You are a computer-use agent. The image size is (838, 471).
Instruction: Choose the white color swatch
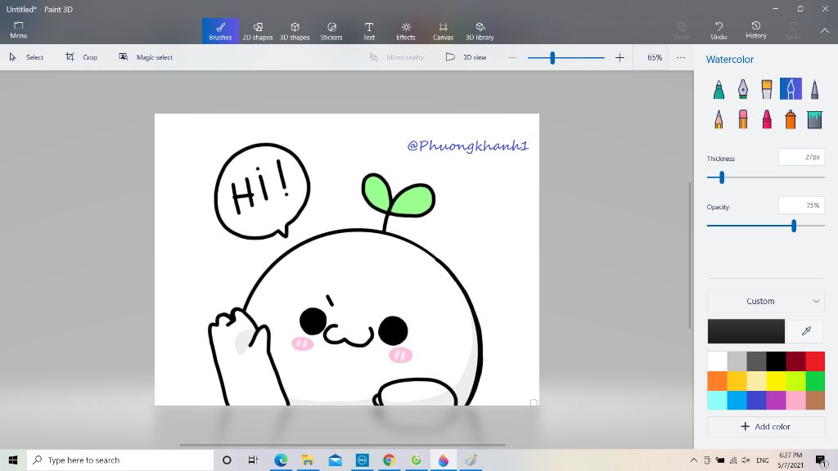point(717,361)
